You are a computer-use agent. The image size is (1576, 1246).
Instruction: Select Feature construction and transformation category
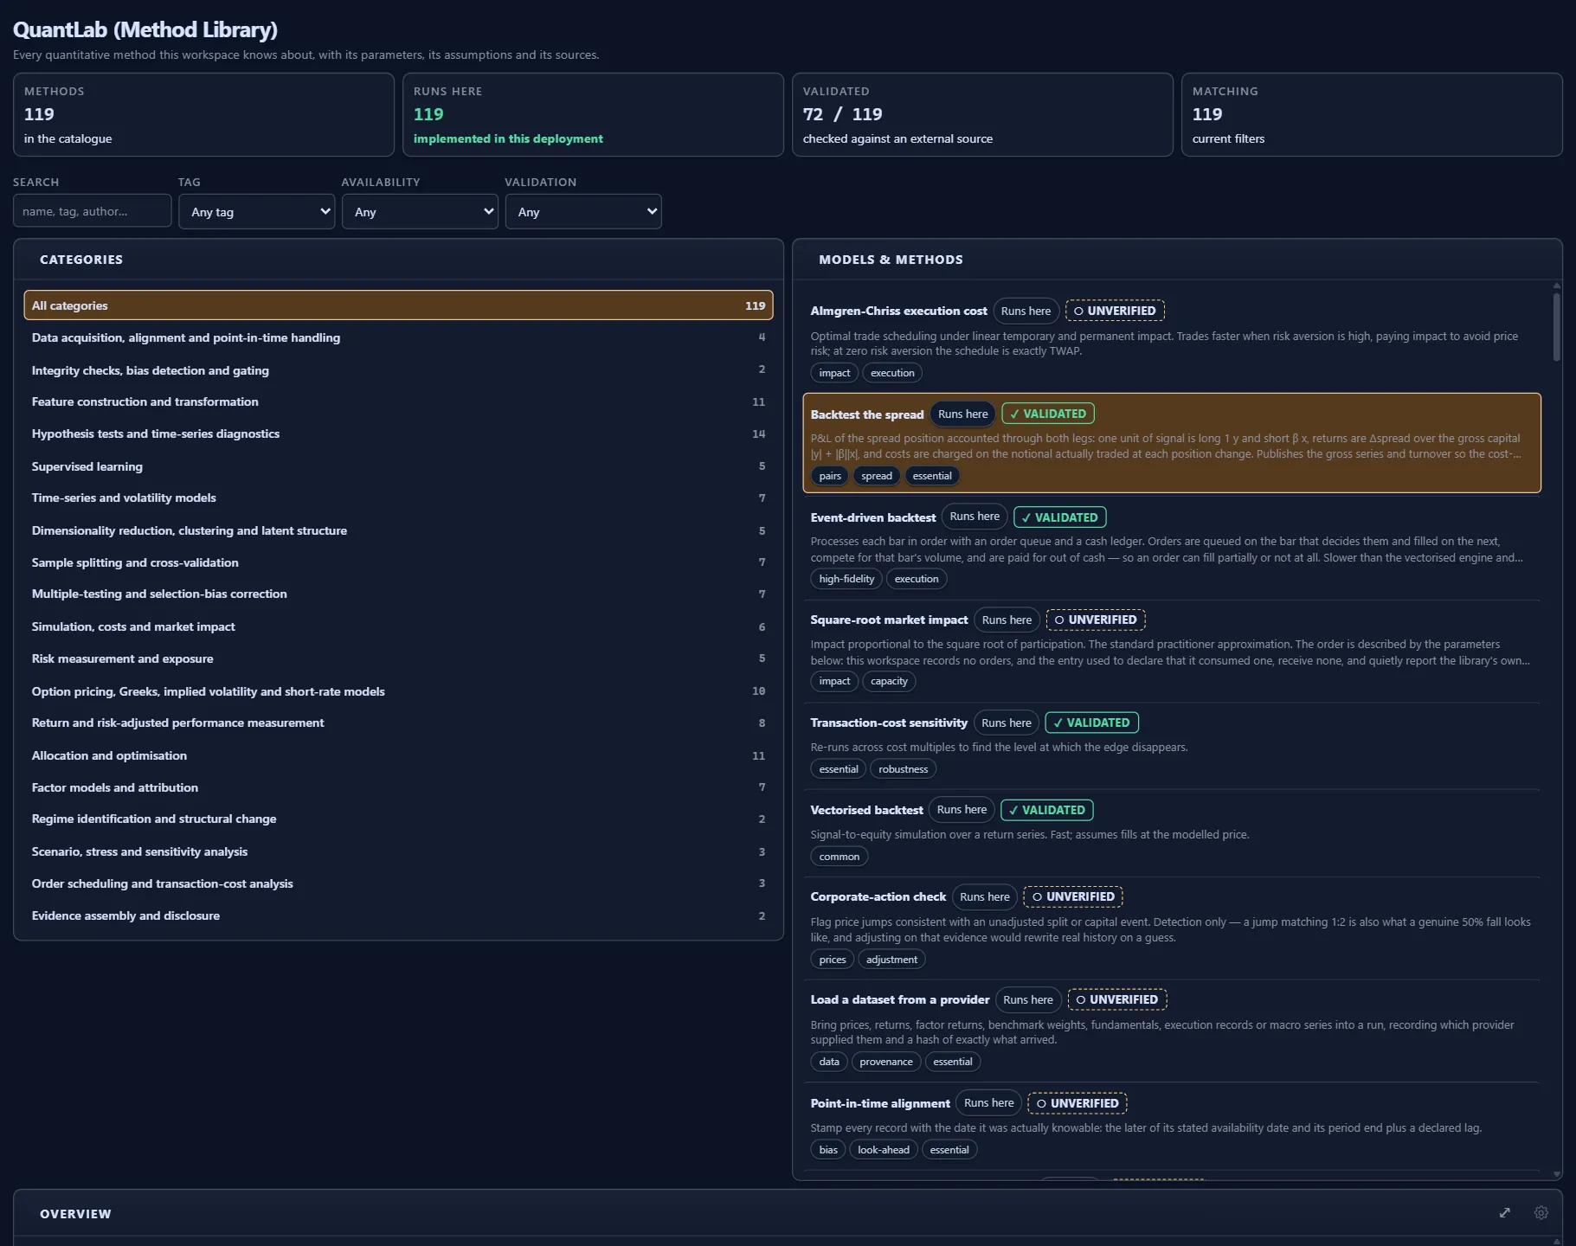tap(398, 401)
